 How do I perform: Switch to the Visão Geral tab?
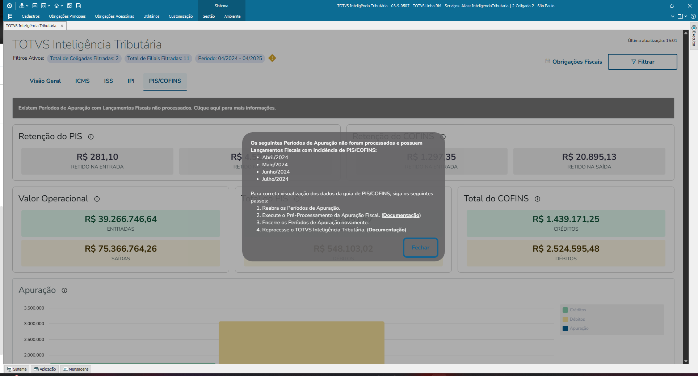(x=45, y=81)
